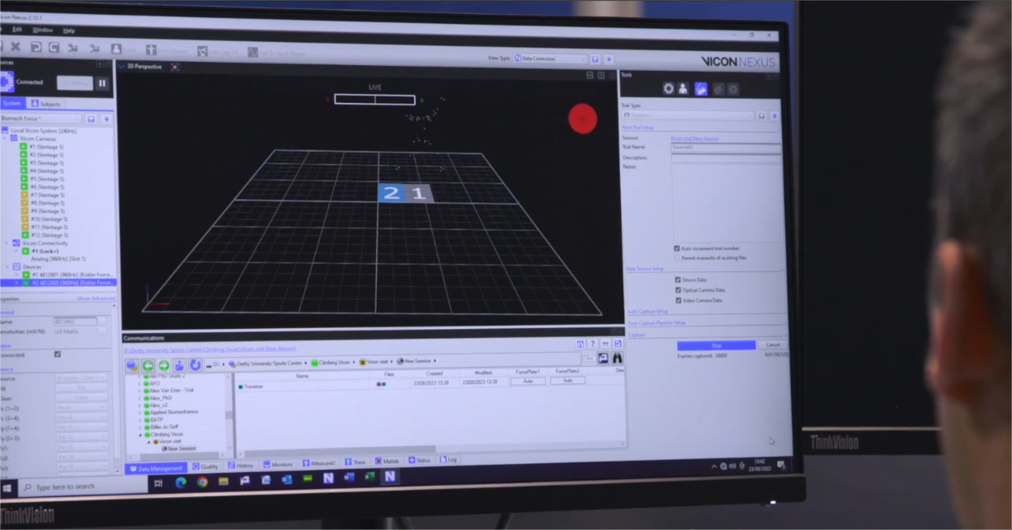Select device #1 4812901 Kistler force plate

pyautogui.click(x=69, y=274)
